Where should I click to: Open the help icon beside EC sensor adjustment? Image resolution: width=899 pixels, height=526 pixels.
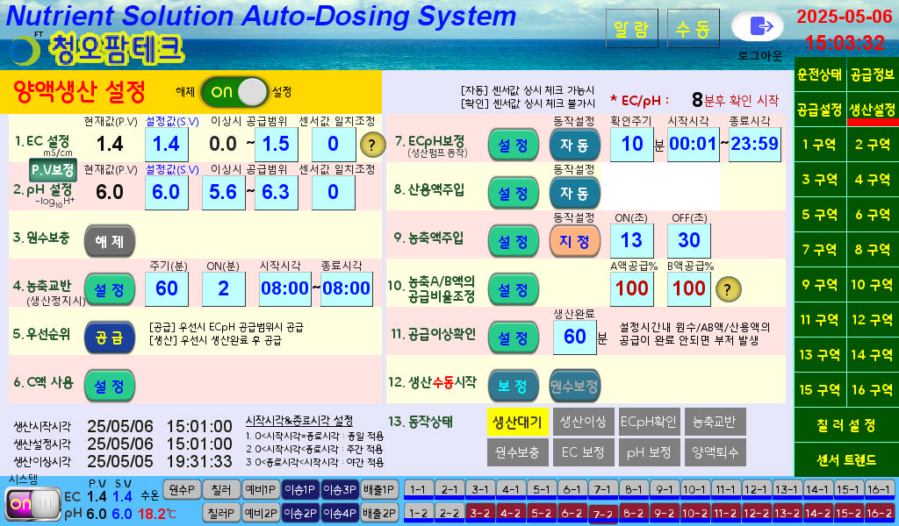click(372, 144)
